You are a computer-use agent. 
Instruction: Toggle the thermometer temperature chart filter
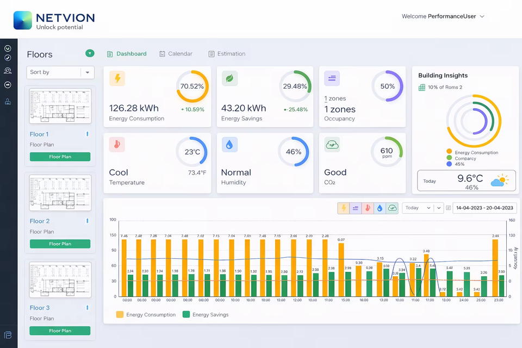point(368,208)
